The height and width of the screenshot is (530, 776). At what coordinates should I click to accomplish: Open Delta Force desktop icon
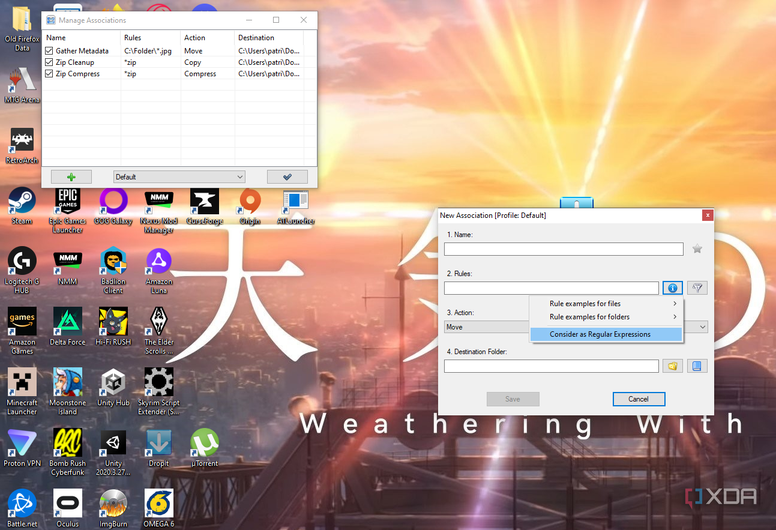(68, 327)
